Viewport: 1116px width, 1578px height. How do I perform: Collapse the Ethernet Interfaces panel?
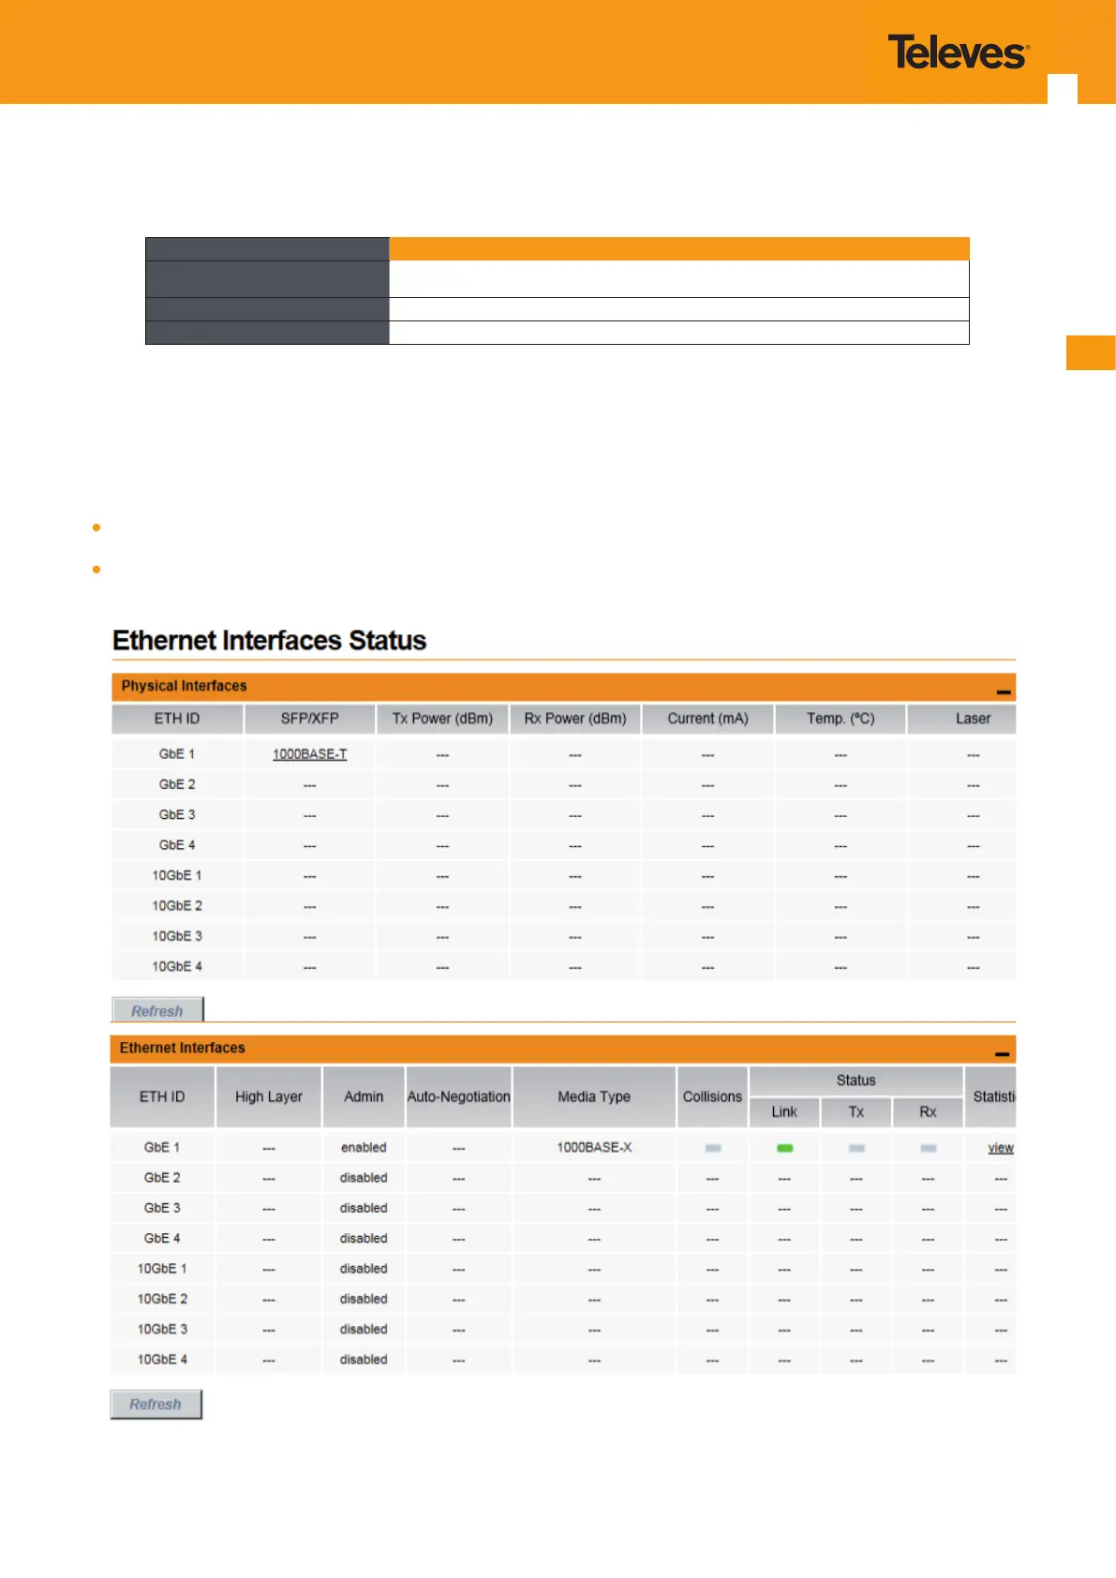click(1002, 1054)
